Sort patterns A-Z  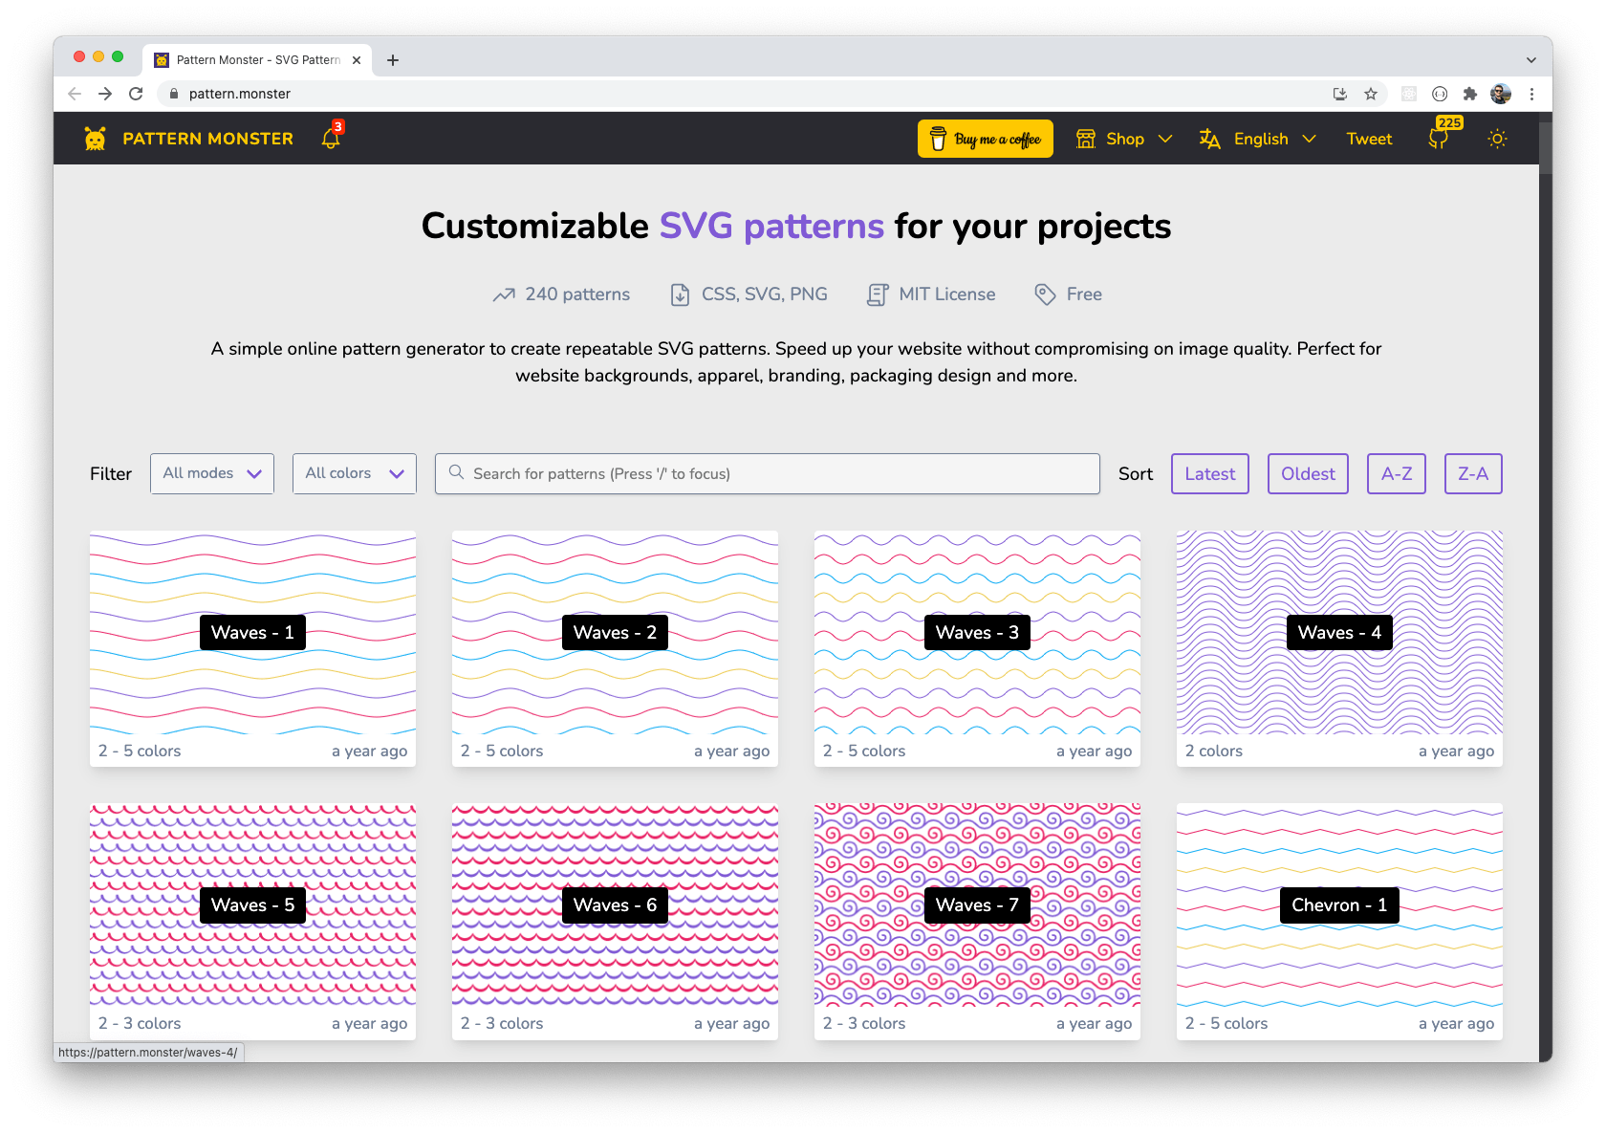1397,473
